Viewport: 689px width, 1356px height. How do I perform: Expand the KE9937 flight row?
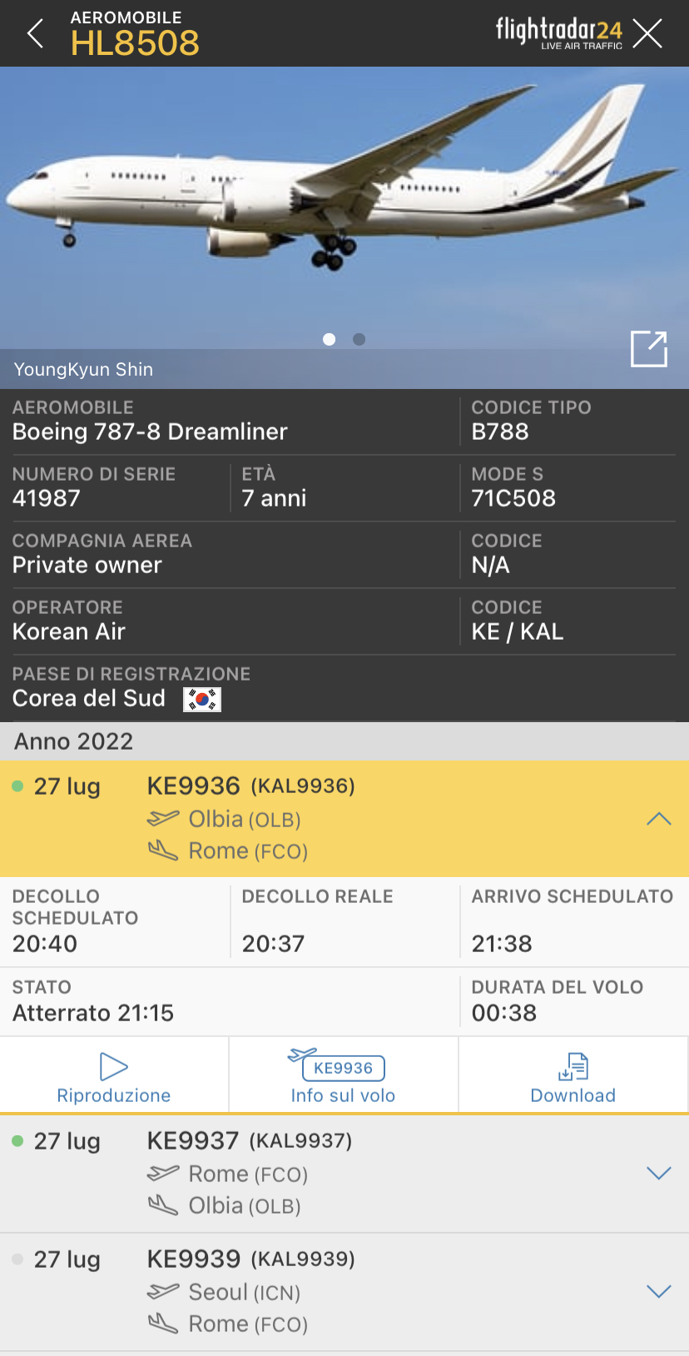[x=658, y=1174]
